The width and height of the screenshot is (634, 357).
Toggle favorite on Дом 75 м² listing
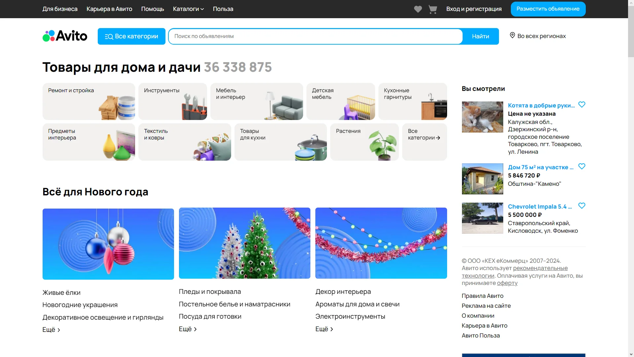(x=581, y=167)
